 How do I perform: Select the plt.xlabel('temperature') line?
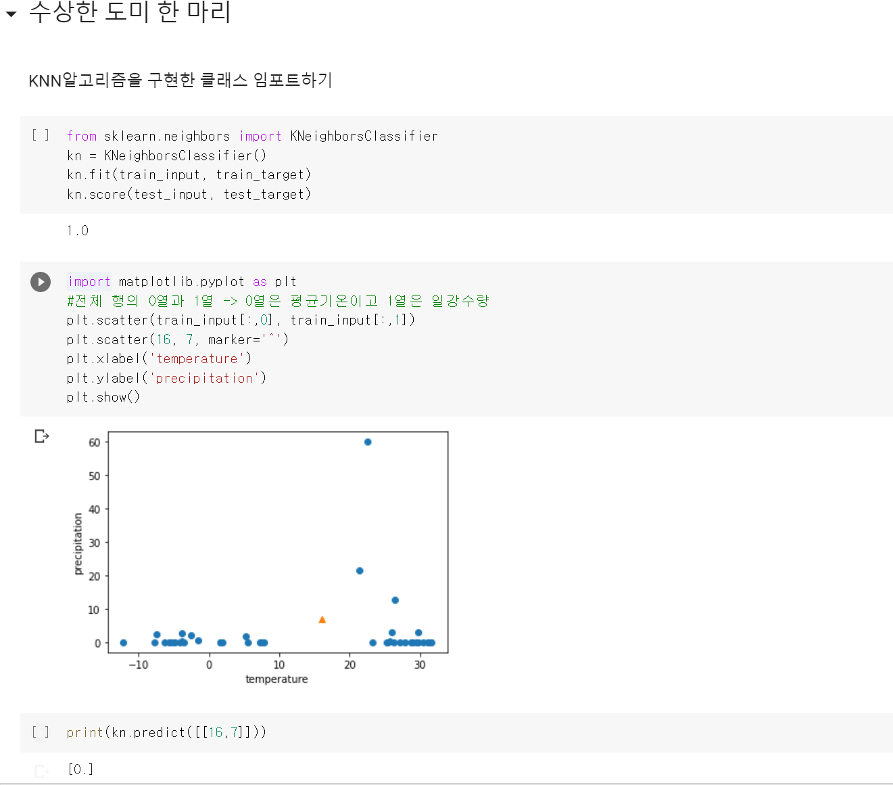pos(159,359)
